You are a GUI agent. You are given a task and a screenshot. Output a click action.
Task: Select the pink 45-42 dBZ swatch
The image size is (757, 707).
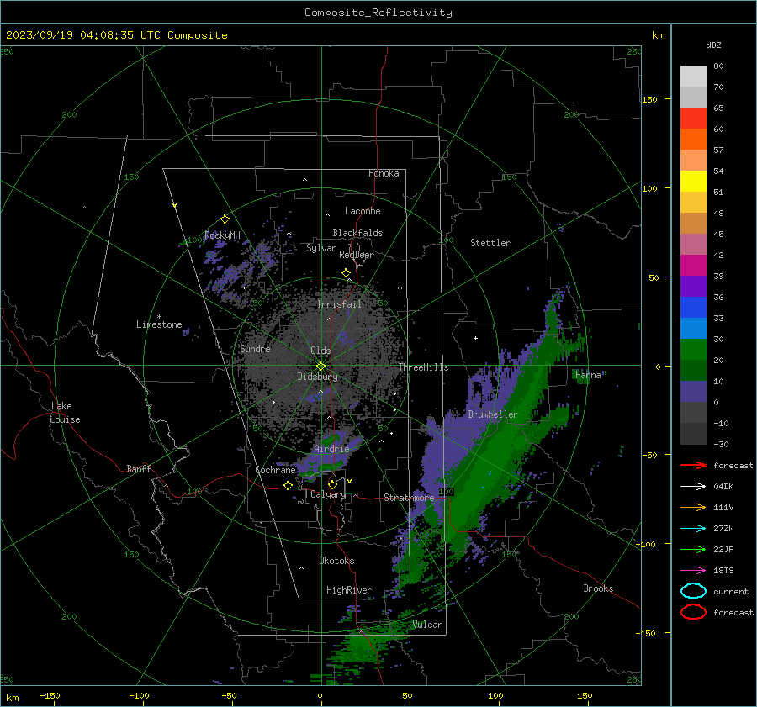pos(693,245)
